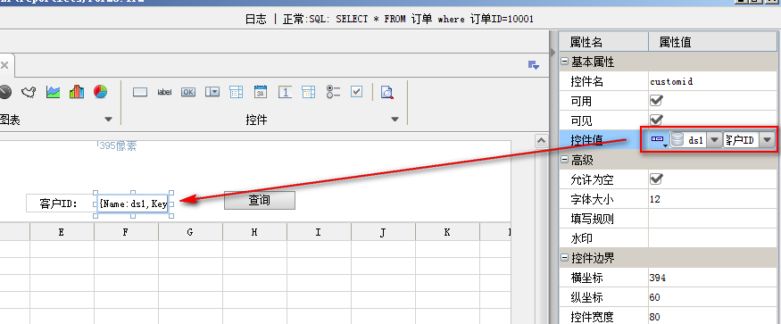Open the 控件值 type selector dropdown

click(659, 140)
